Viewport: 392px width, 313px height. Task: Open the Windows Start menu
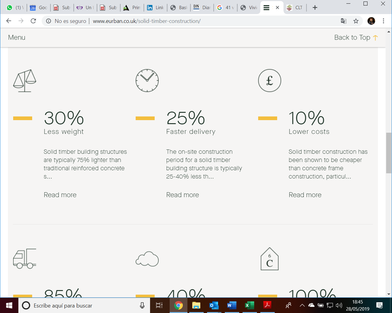point(9,305)
